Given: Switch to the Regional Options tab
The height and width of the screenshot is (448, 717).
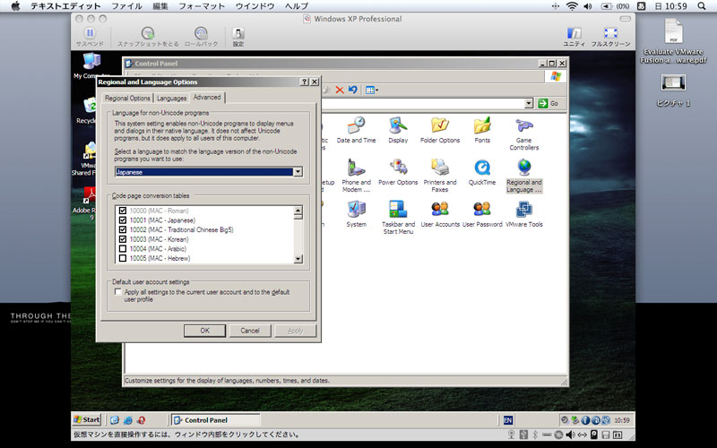Looking at the screenshot, I should tap(127, 98).
